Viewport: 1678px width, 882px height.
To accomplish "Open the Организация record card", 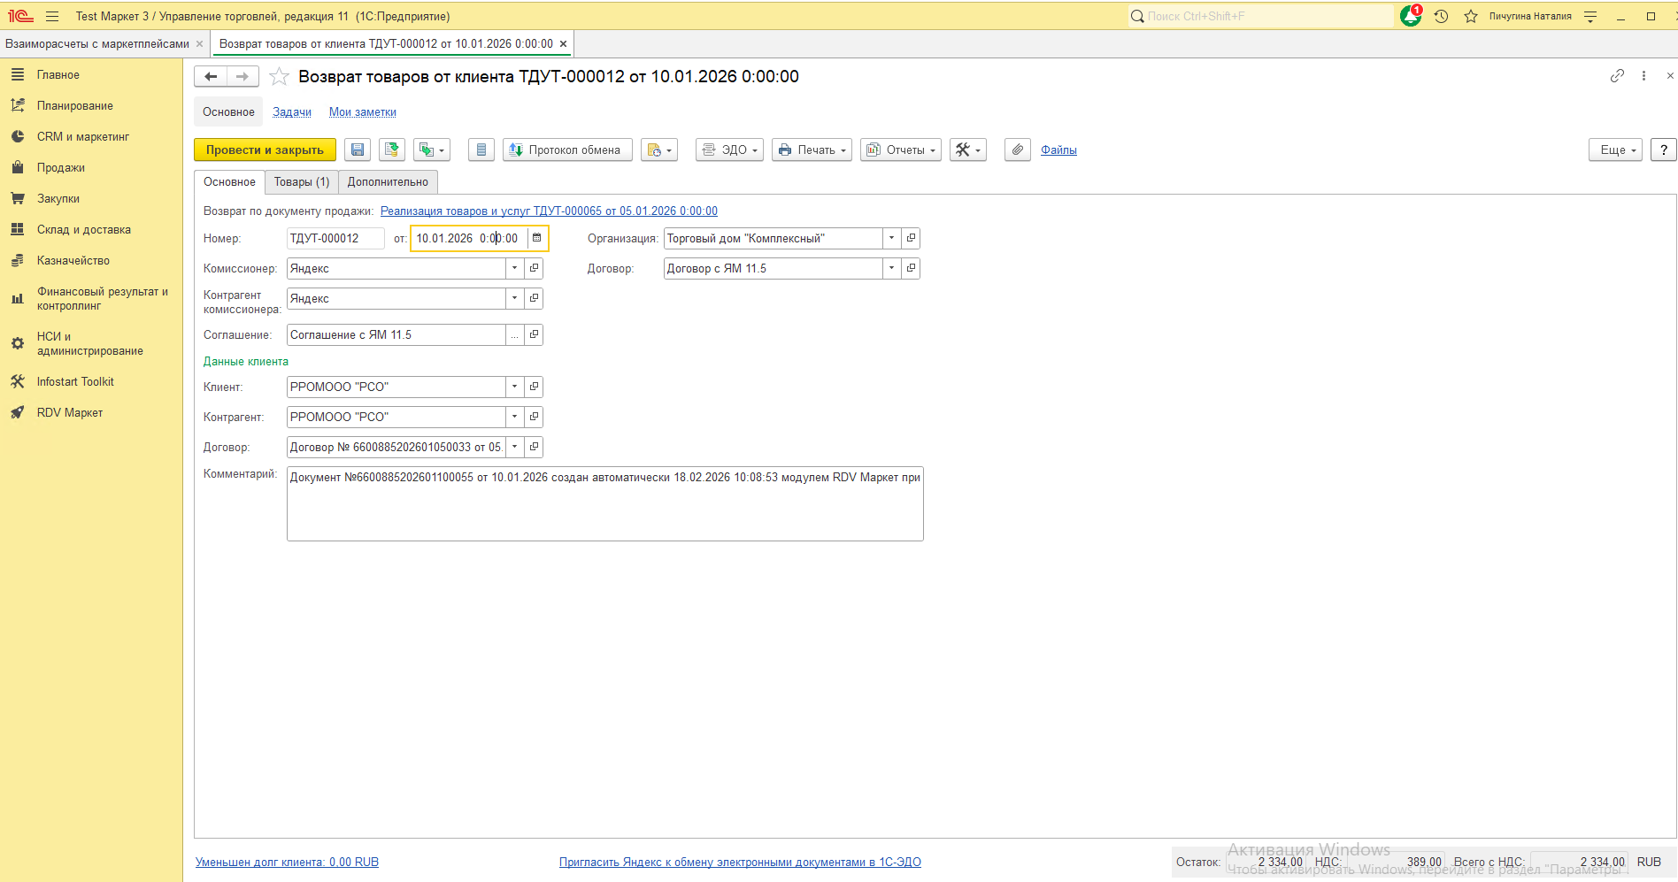I will click(911, 238).
